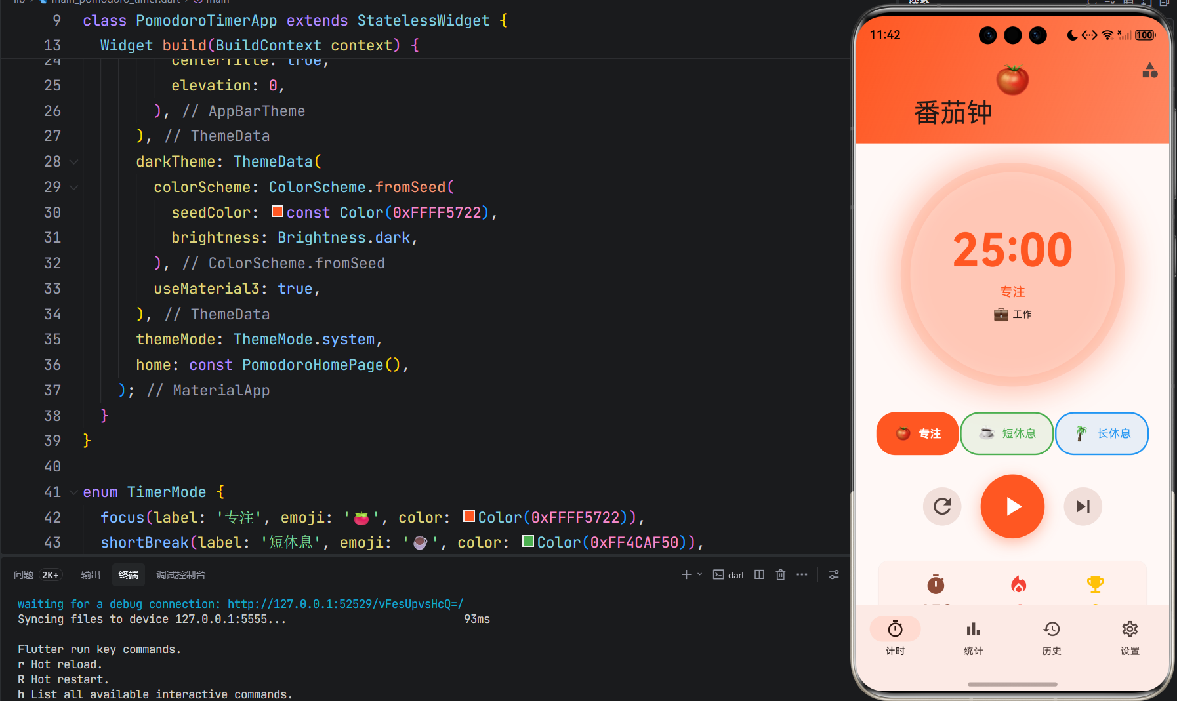Open the orange color swatch on line 42

coord(469,517)
